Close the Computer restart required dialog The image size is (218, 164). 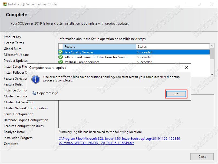(x=187, y=67)
